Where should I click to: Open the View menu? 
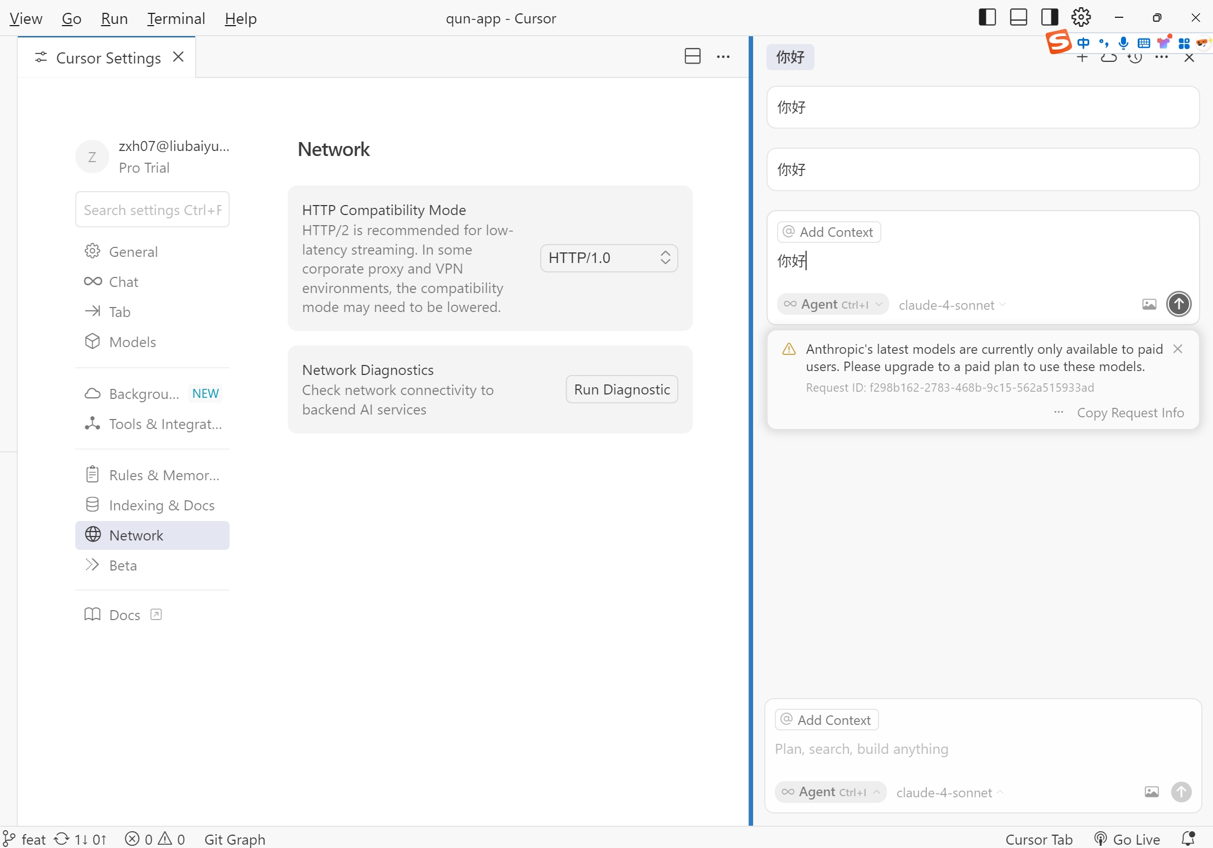[x=26, y=18]
